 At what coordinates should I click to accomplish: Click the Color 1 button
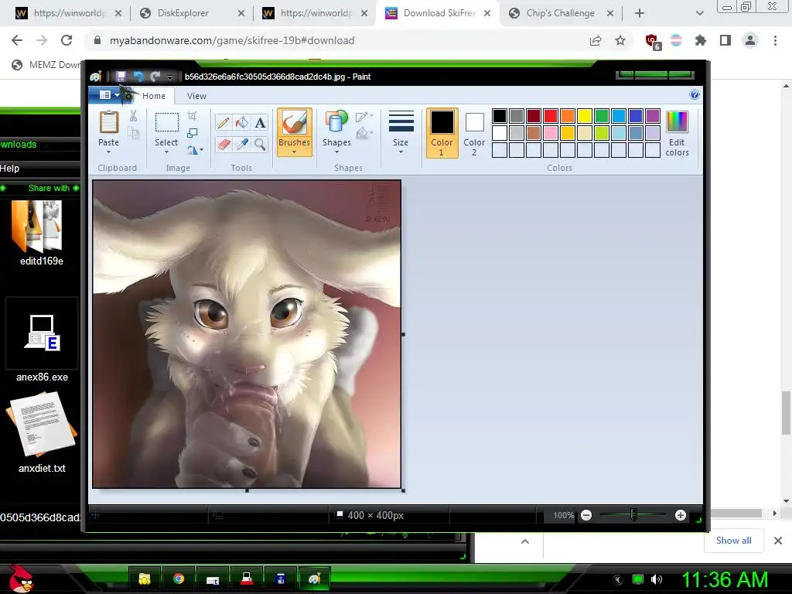442,133
